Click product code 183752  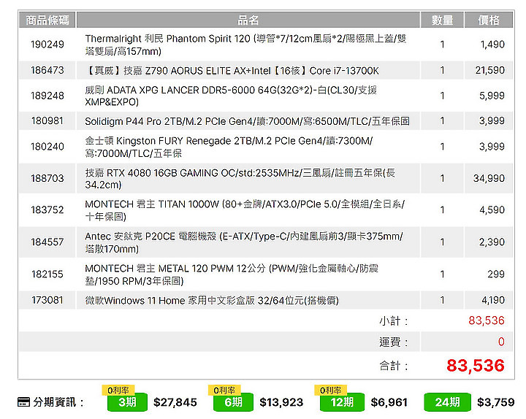coord(47,209)
